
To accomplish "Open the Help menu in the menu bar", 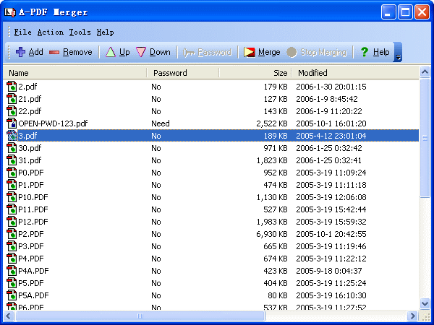I will coord(105,32).
